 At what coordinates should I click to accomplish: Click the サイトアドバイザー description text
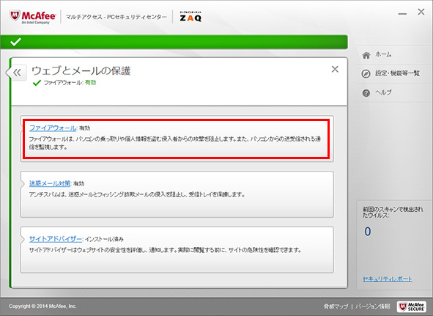pyautogui.click(x=165, y=250)
